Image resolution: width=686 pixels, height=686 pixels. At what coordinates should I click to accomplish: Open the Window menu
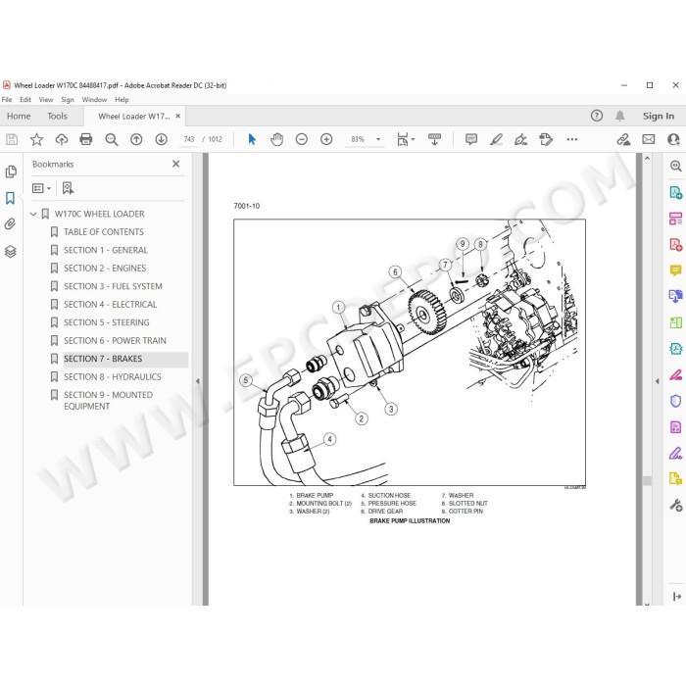pos(94,100)
